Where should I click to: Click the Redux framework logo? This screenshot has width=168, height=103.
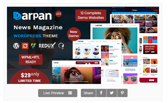tap(47, 46)
